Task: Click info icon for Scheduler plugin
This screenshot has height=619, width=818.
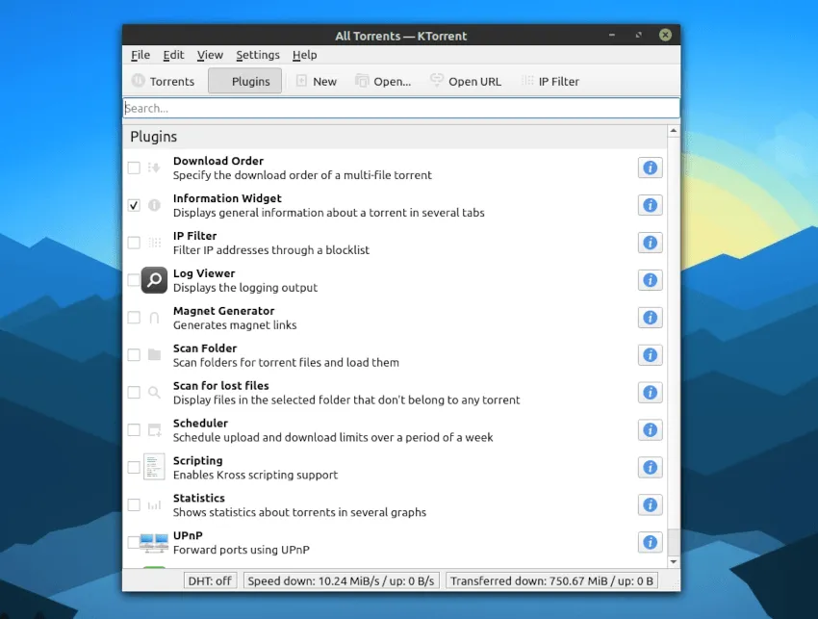Action: [650, 430]
